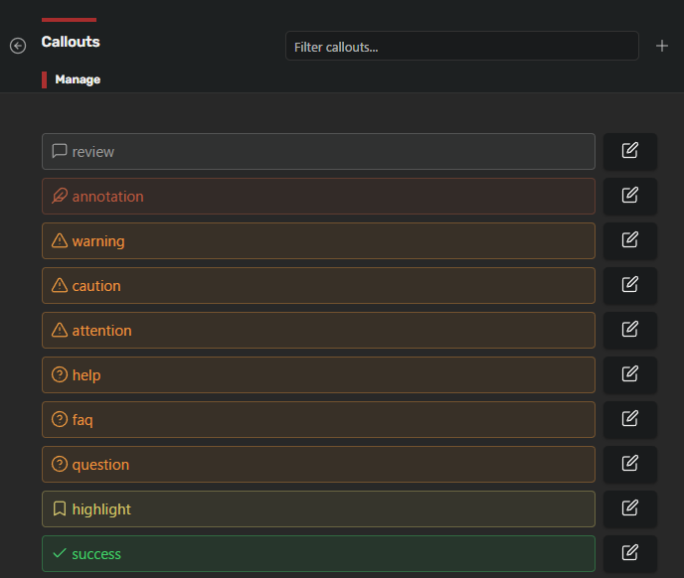The image size is (684, 578).
Task: Click the back arrow icon beside Callouts
Action: pos(18,46)
